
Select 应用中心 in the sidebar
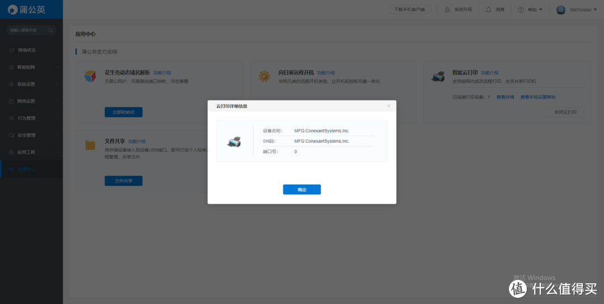point(31,169)
